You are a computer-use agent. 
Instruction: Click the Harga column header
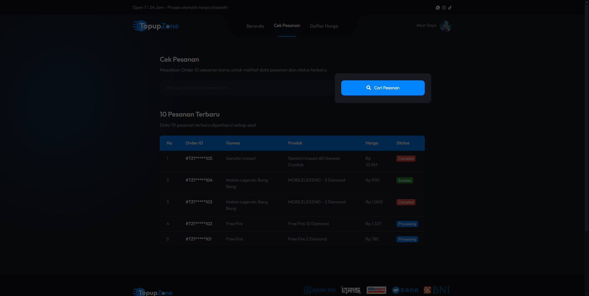[x=372, y=143]
